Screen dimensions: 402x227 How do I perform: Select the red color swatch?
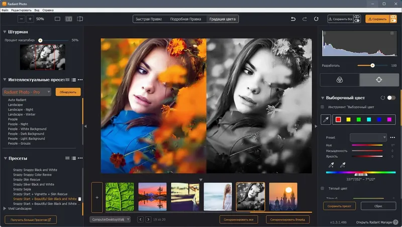click(338, 119)
